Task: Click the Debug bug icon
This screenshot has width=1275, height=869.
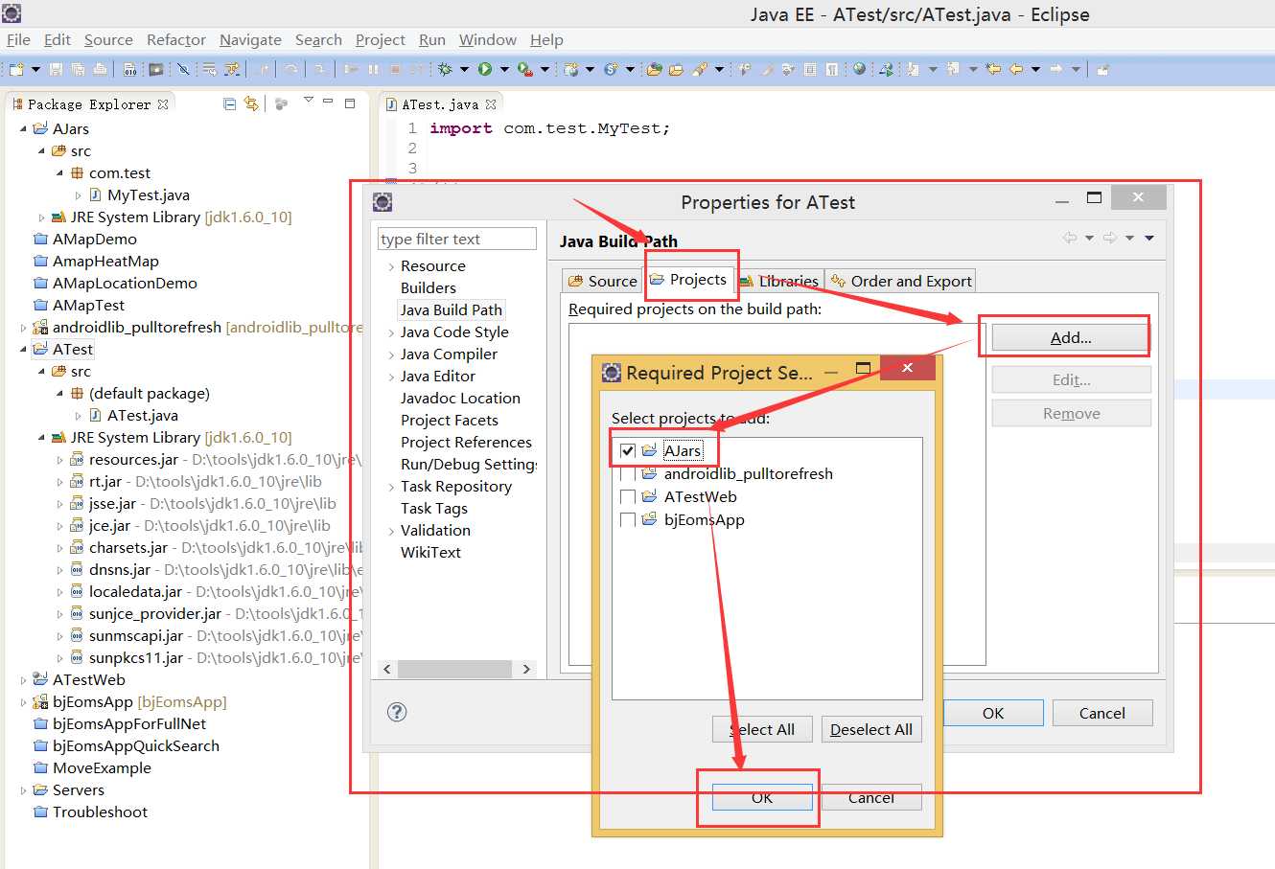Action: point(445,69)
